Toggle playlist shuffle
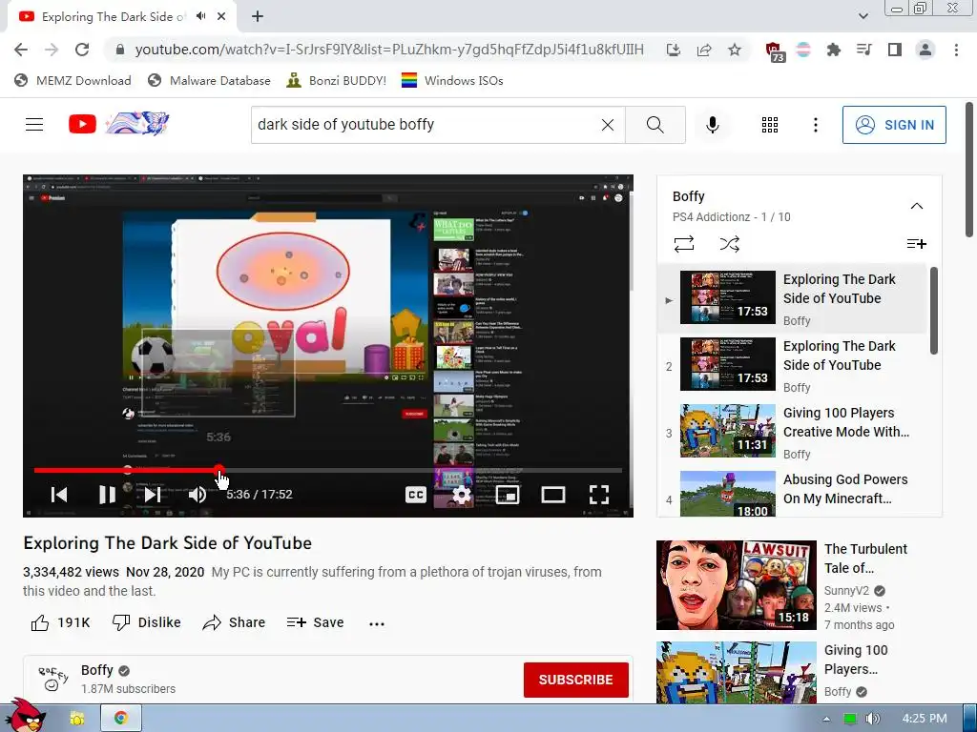This screenshot has width=977, height=732. [729, 243]
